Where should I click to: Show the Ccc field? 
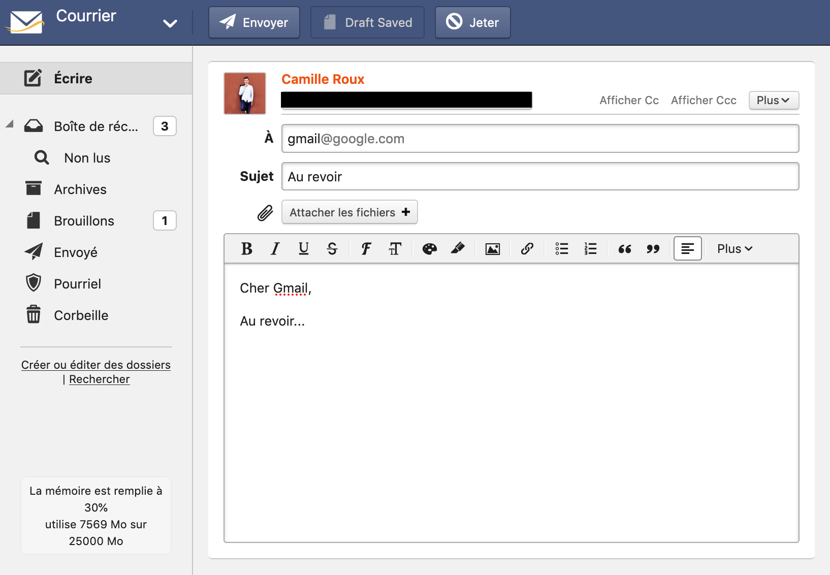coord(704,100)
